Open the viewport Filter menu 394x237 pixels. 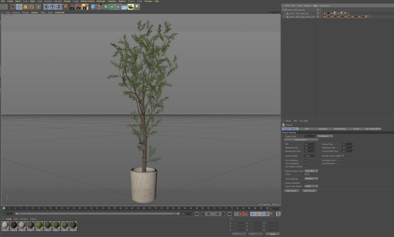tap(43, 12)
